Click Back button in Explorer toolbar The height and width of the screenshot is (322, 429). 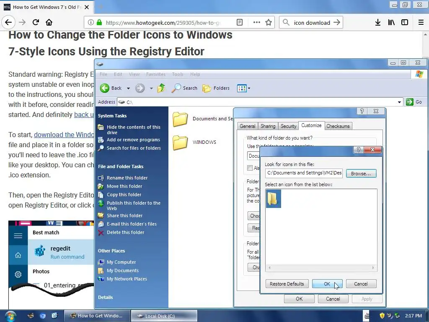111,88
